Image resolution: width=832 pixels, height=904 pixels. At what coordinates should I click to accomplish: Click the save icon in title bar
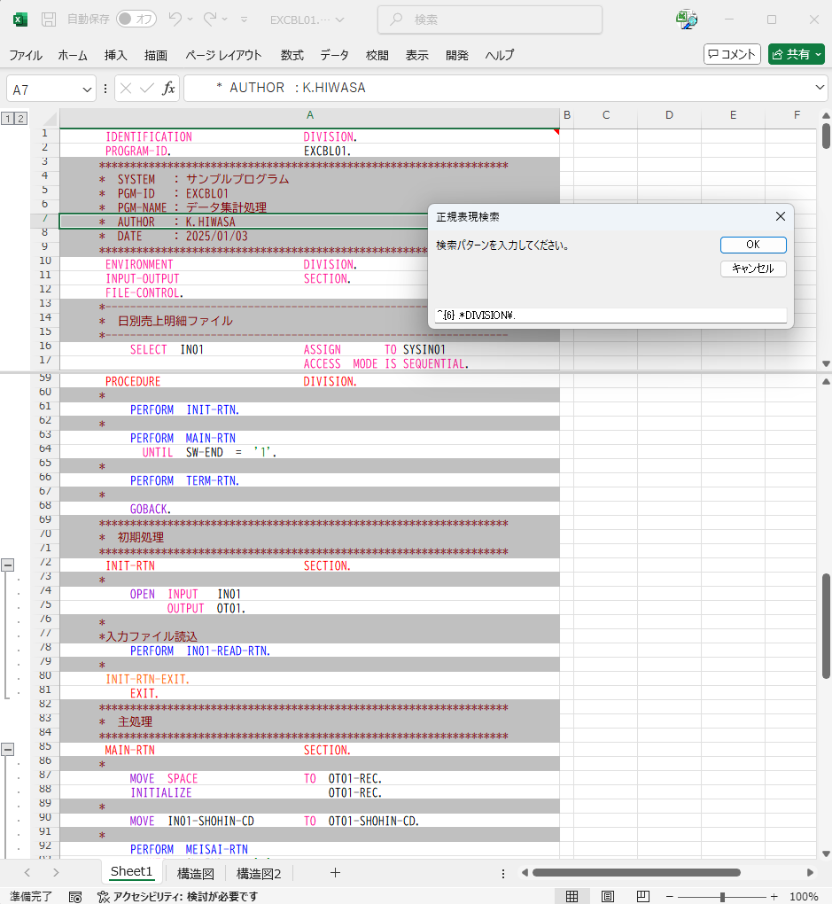pyautogui.click(x=50, y=19)
